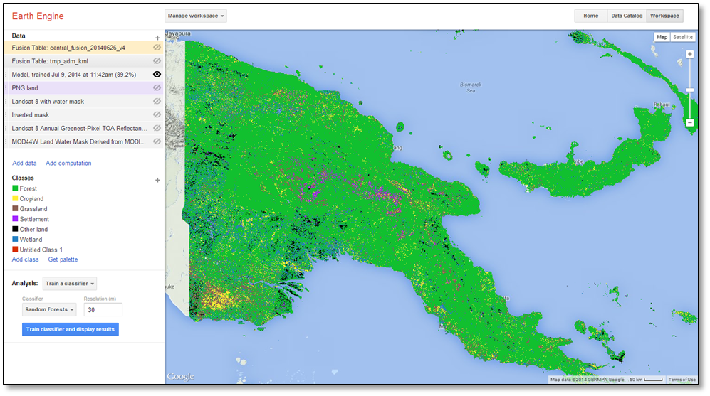The image size is (710, 396).
Task: Show MOD44W Land Water Mask layer
Action: click(x=157, y=141)
